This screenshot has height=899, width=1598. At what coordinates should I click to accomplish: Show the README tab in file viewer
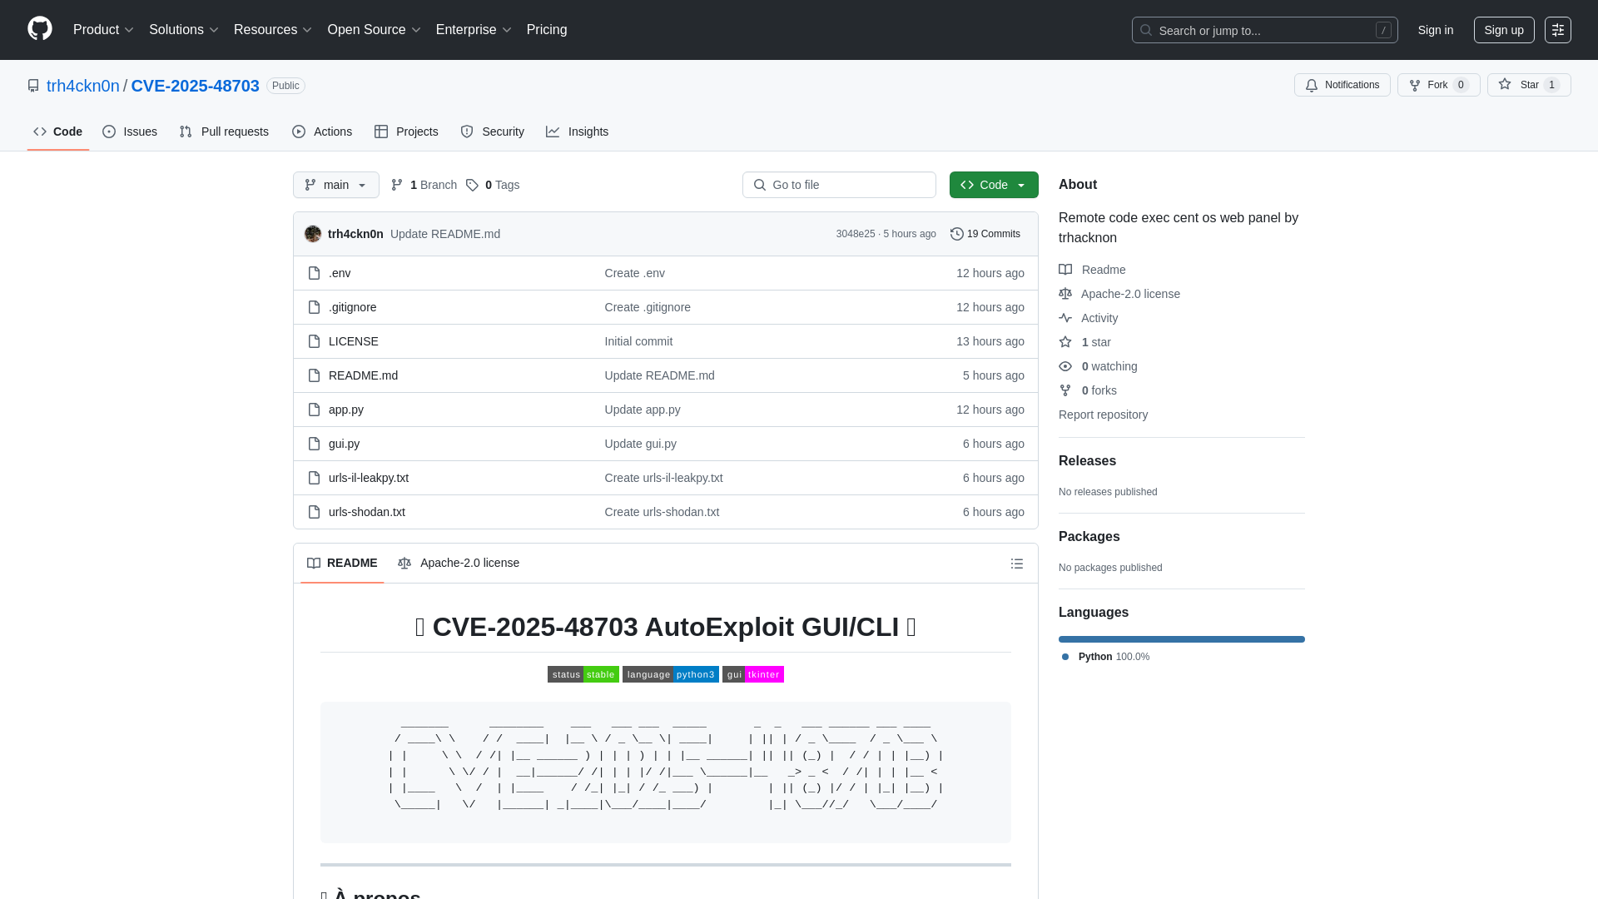point(342,564)
